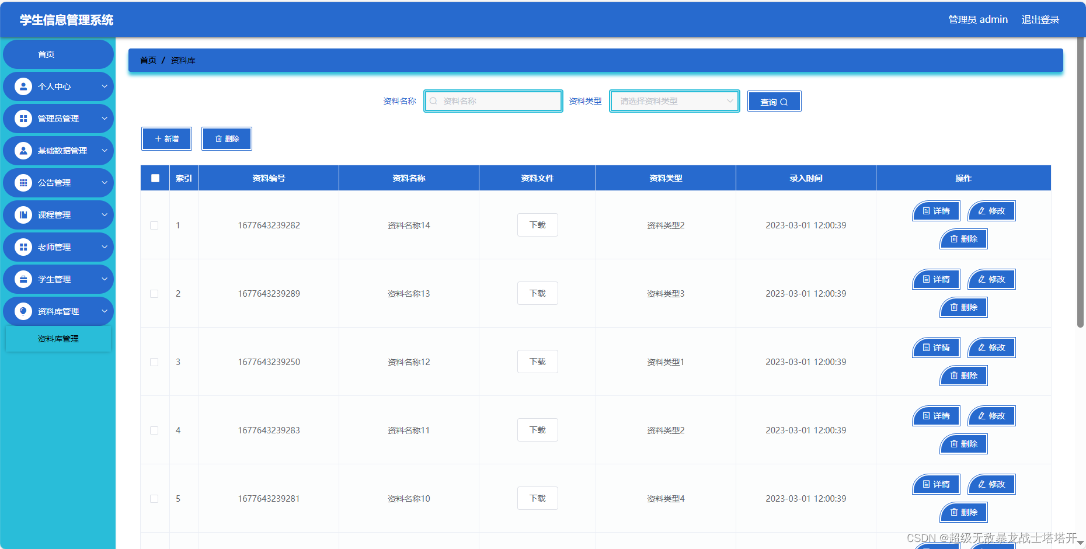Click the 修改 button for 资料名称10
The height and width of the screenshot is (549, 1086).
pos(991,484)
